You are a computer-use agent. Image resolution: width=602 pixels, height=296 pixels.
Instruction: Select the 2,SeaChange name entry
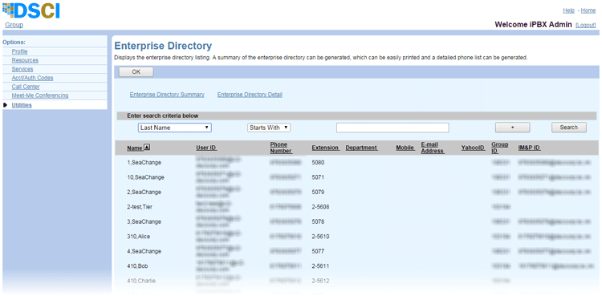[144, 192]
